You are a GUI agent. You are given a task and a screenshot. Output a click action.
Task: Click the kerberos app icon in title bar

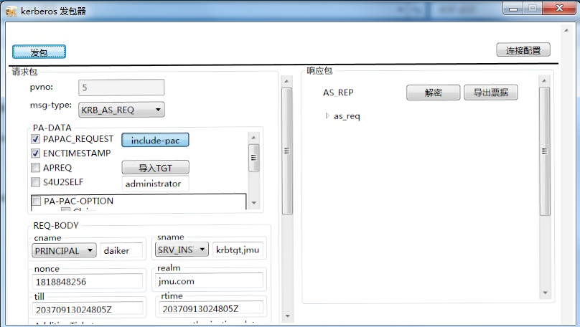11,11
